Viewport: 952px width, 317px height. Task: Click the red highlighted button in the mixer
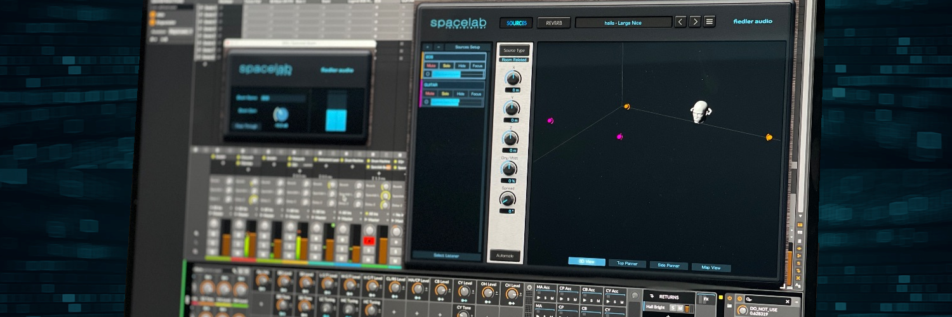(x=369, y=241)
